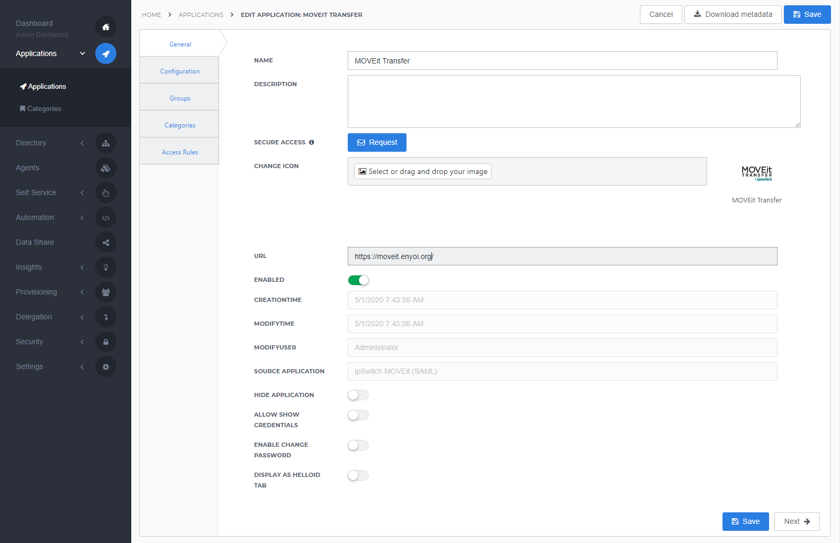The image size is (840, 543).
Task: Toggle the Hide Application switch
Action: [x=358, y=395]
